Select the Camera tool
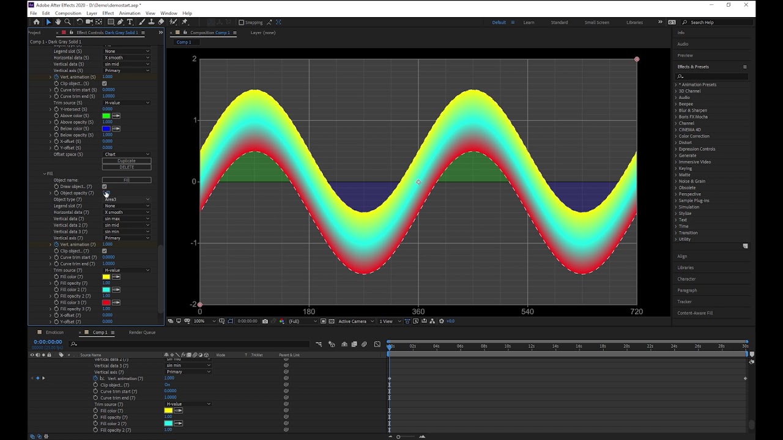Image resolution: width=783 pixels, height=440 pixels. click(89, 22)
